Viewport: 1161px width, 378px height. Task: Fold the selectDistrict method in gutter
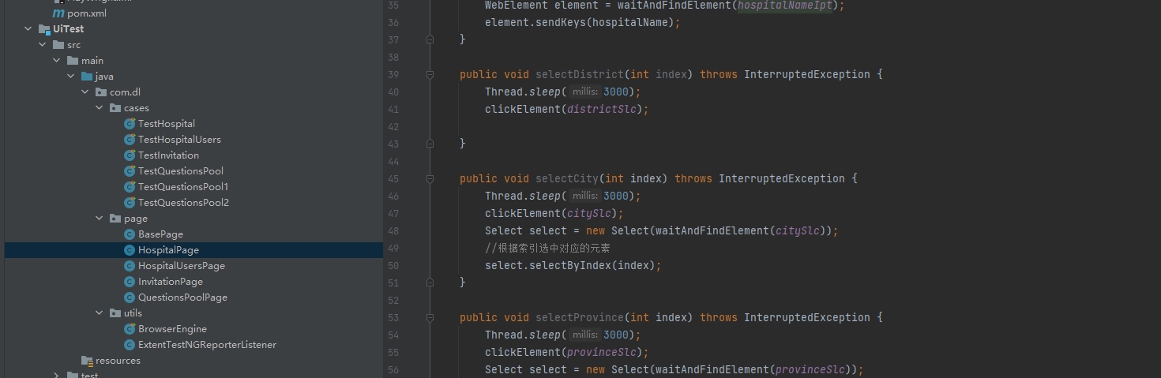click(430, 75)
